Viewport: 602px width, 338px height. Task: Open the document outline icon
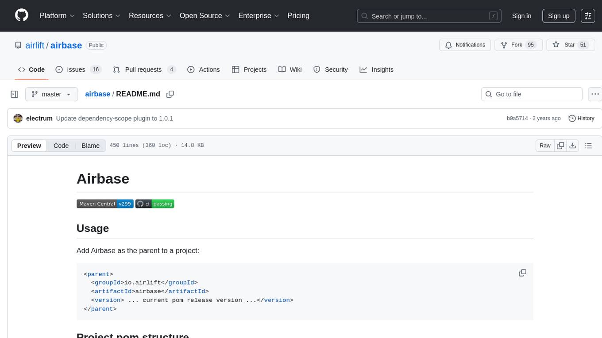pos(588,146)
